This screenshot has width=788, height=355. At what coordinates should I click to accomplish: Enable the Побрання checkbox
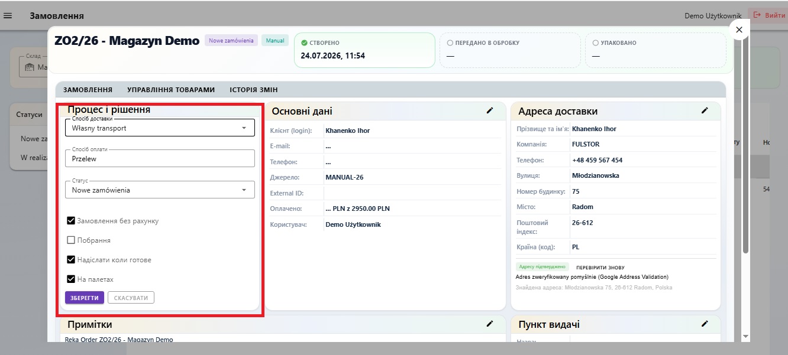coord(71,240)
